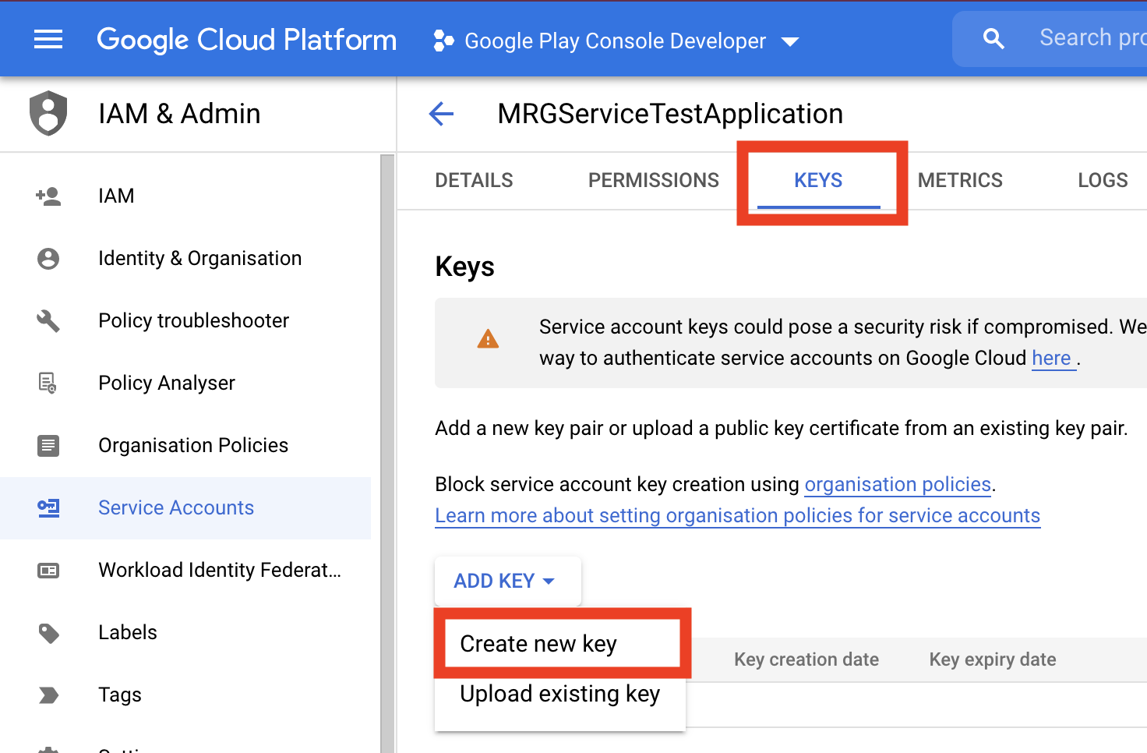Open the ADD KEY dropdown

pos(506,581)
